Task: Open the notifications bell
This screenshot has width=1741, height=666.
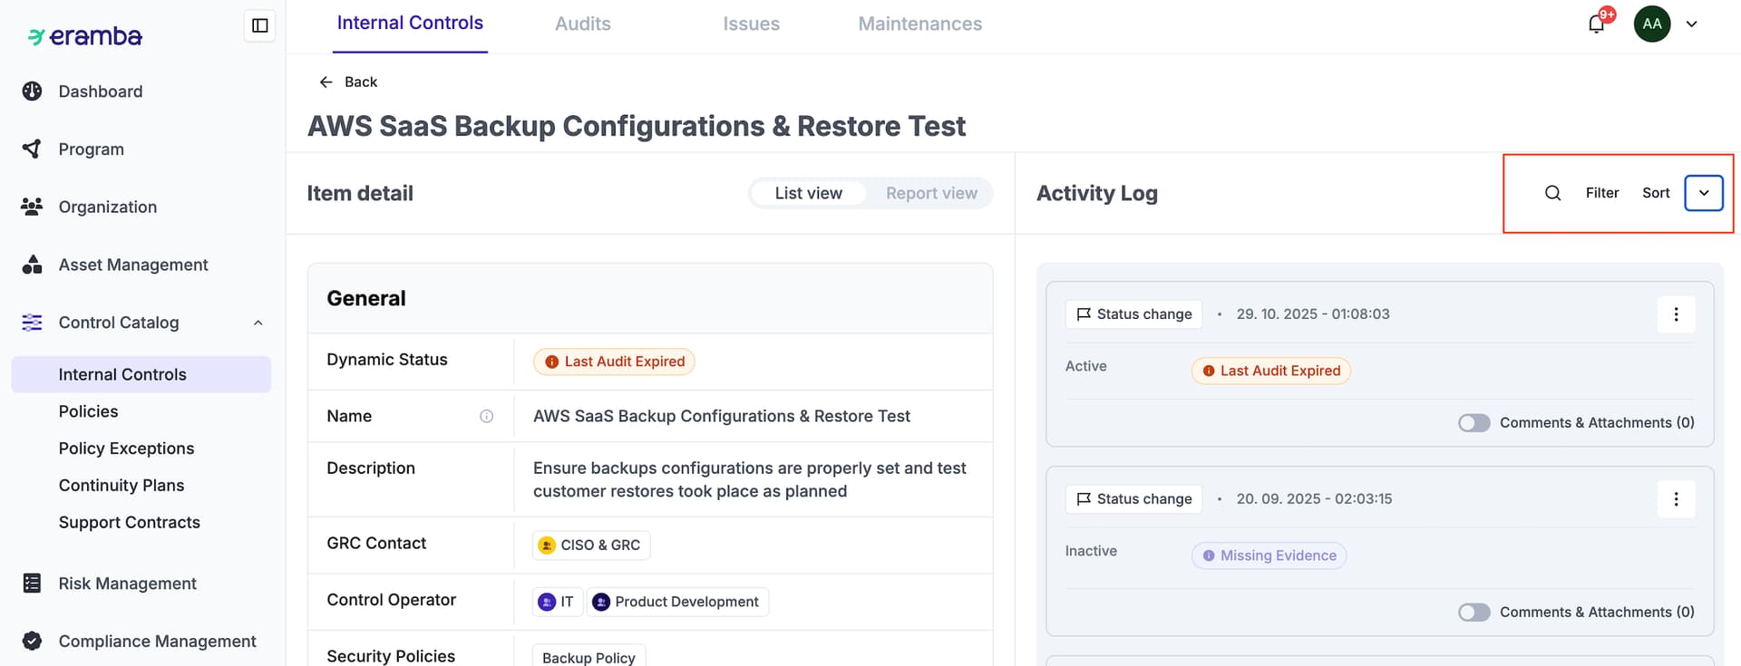Action: coord(1597,24)
